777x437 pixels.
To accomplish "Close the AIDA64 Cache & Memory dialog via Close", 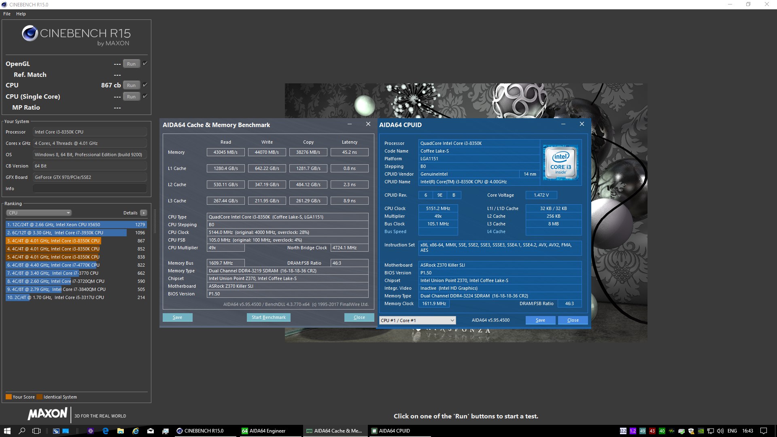I will (359, 318).
